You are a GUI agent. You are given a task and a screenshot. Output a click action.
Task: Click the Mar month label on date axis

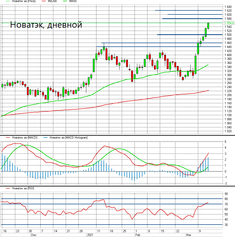(x=189, y=235)
